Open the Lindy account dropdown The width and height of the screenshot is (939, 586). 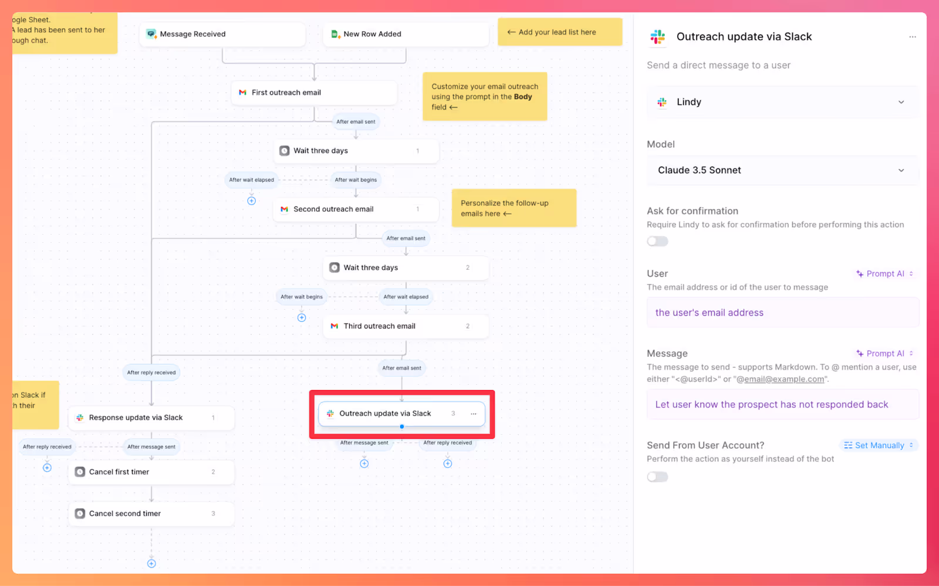point(783,102)
